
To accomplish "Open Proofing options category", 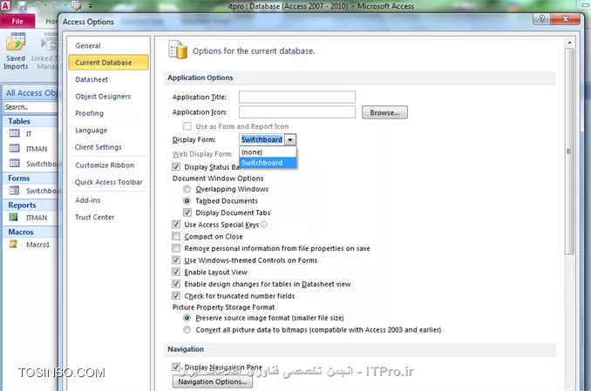I will 109,113.
